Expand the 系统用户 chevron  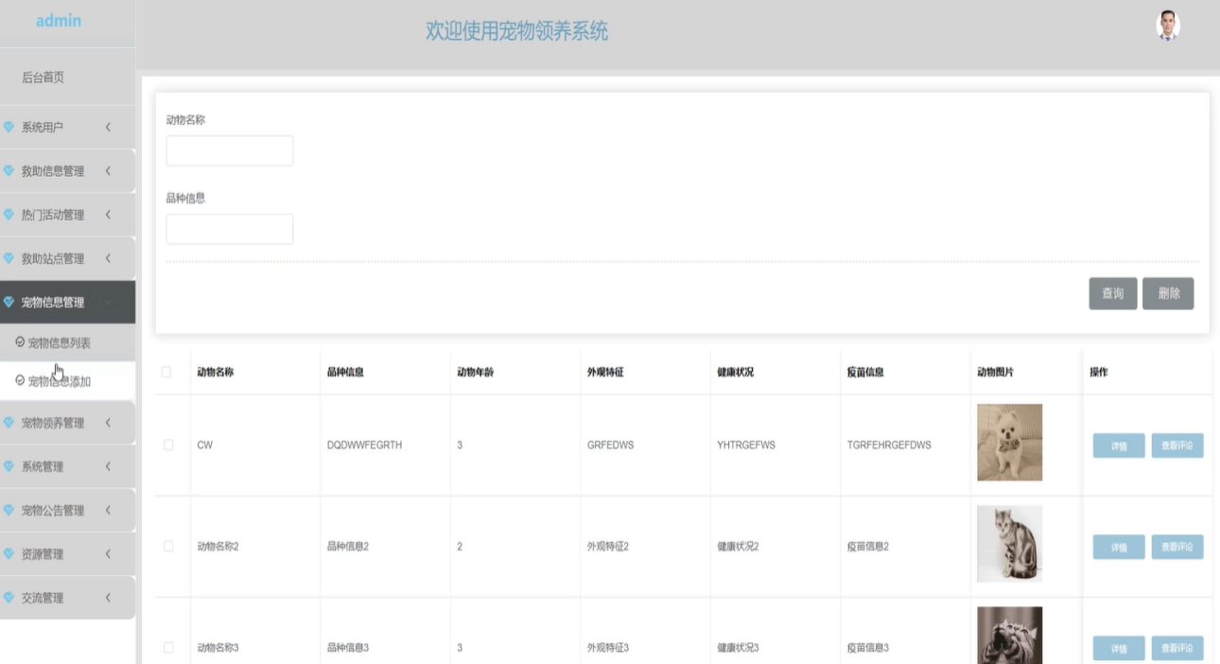point(108,127)
